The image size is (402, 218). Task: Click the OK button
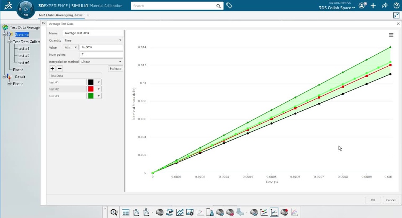[373, 200]
